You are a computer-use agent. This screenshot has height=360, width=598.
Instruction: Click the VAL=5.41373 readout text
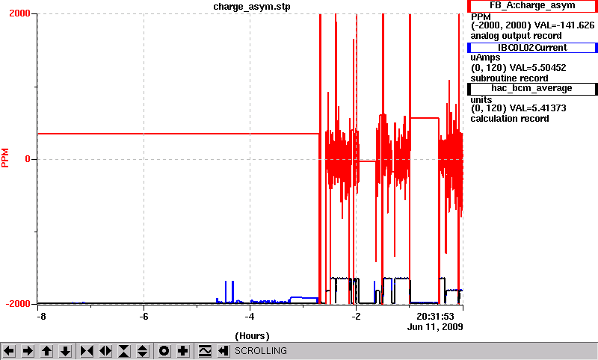537,108
